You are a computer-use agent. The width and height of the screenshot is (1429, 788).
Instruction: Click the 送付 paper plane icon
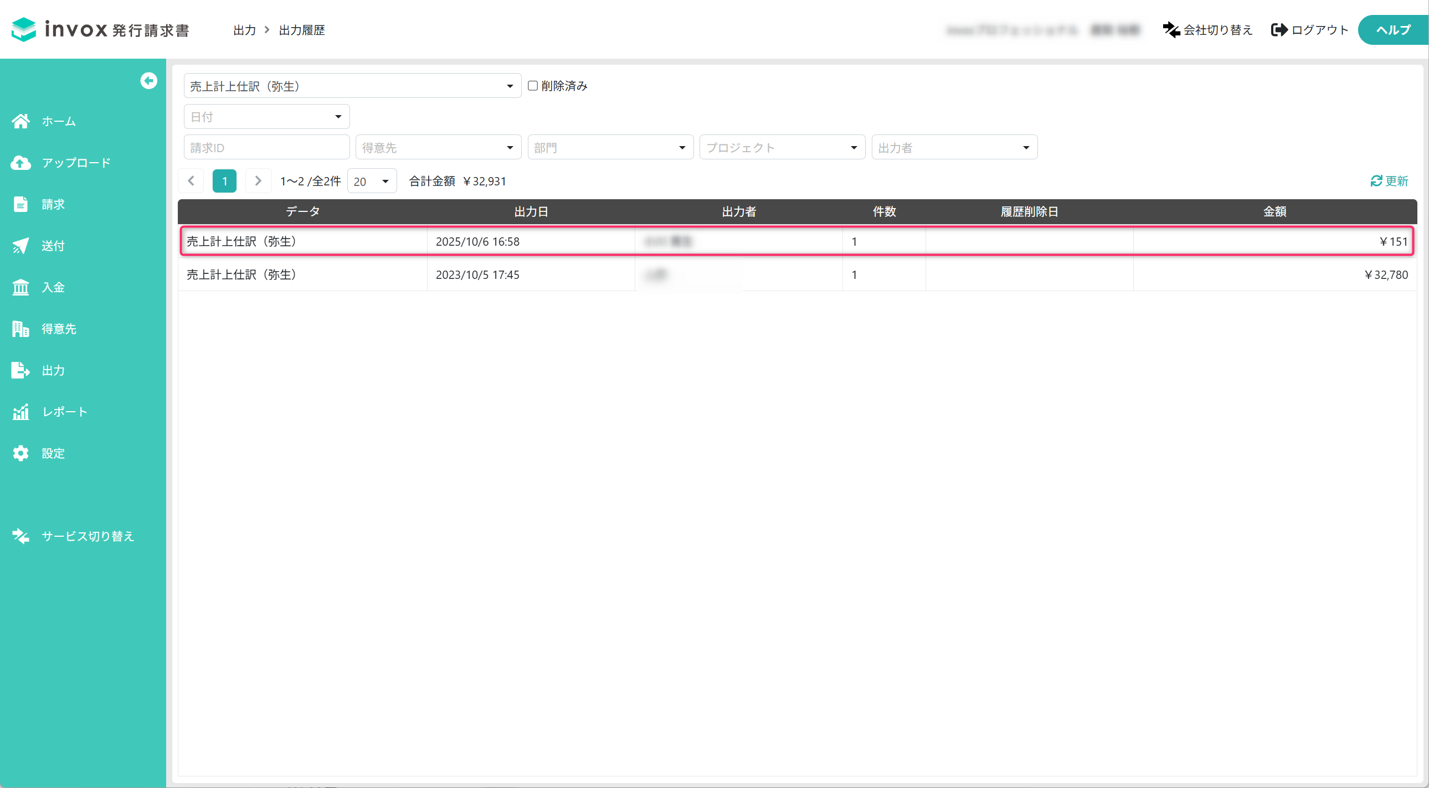click(21, 246)
